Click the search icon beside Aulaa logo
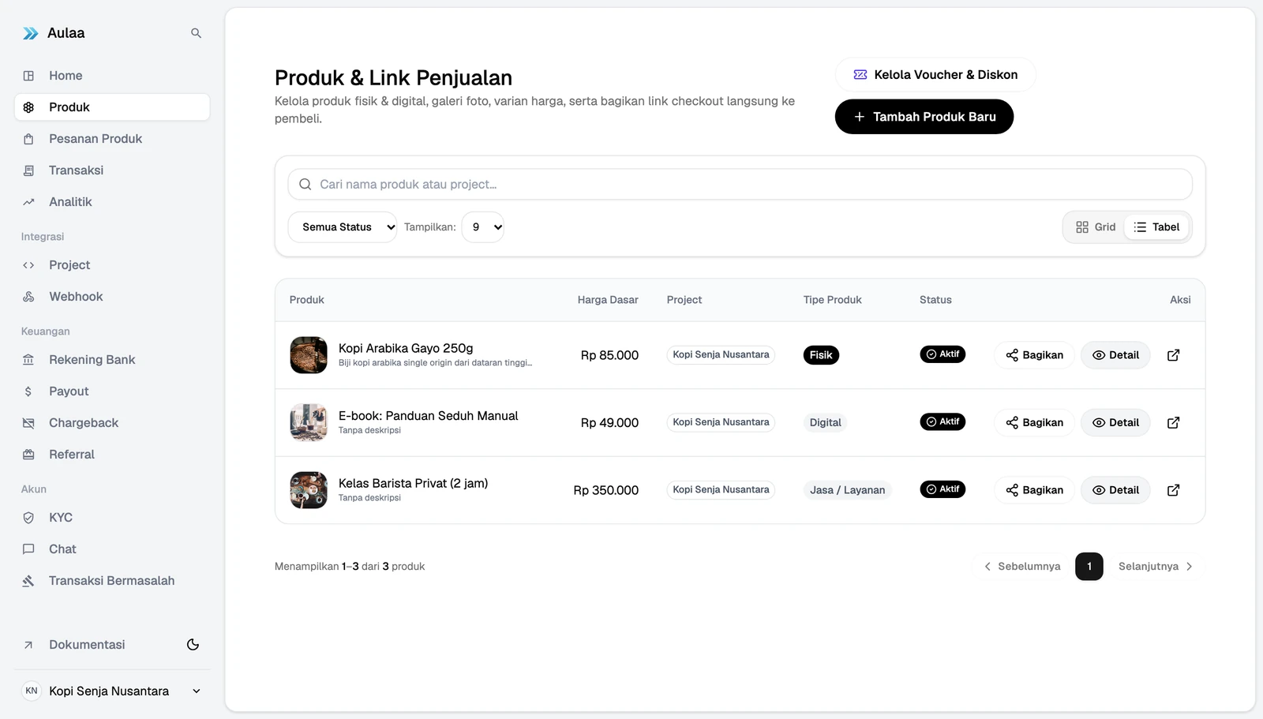This screenshot has height=719, width=1263. [x=196, y=33]
